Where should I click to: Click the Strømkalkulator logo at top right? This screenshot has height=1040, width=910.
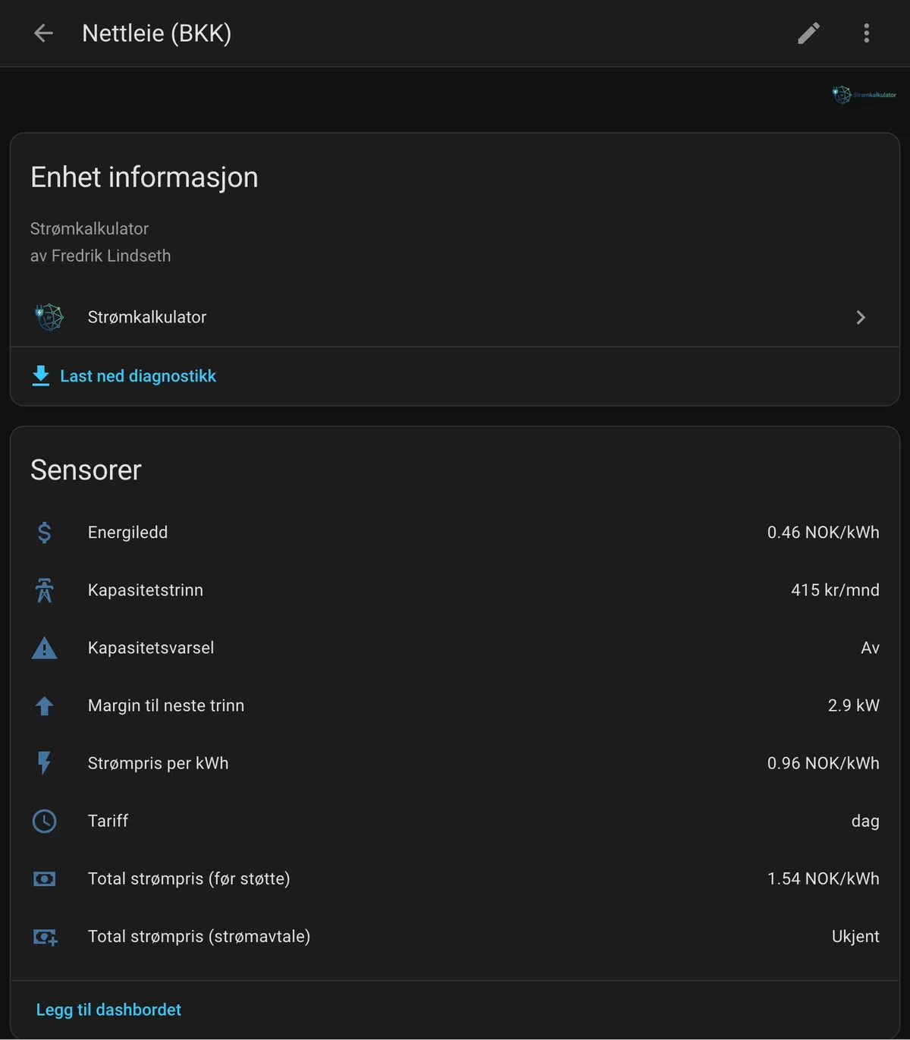[864, 95]
